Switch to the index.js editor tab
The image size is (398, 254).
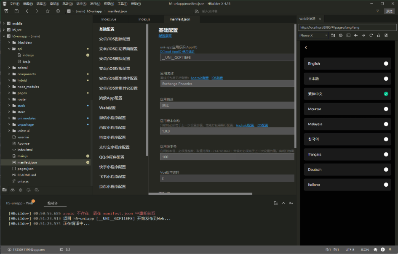pos(144,19)
